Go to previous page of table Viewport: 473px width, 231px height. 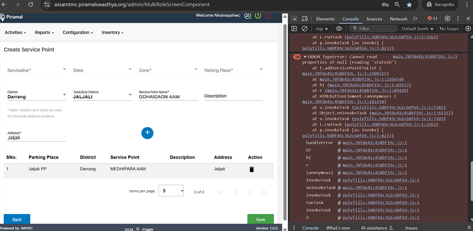[235, 192]
